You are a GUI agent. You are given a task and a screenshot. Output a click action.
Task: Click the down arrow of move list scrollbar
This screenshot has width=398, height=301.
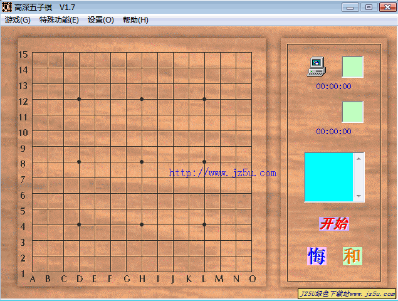359,196
